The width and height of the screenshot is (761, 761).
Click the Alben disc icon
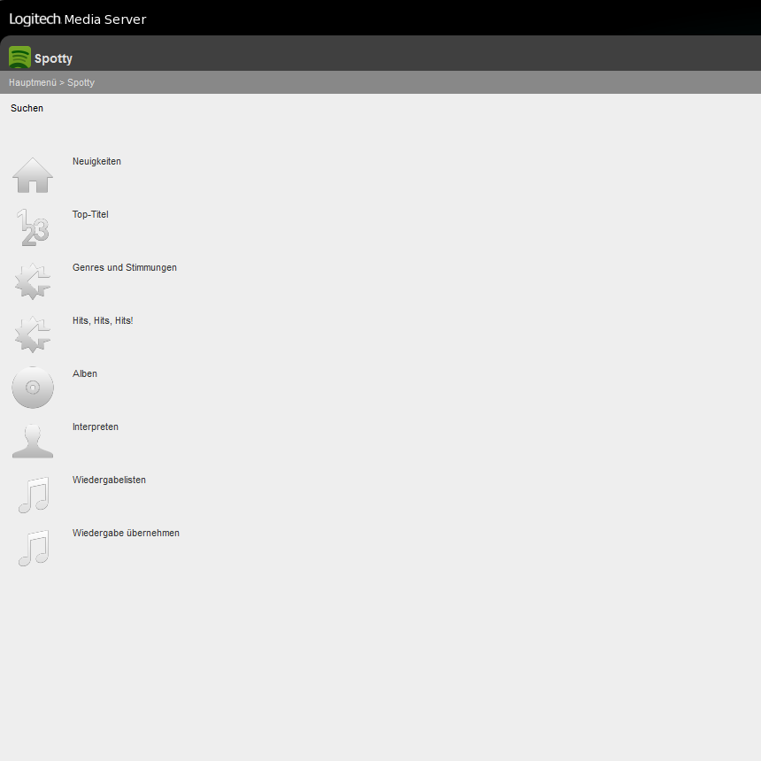[33, 388]
